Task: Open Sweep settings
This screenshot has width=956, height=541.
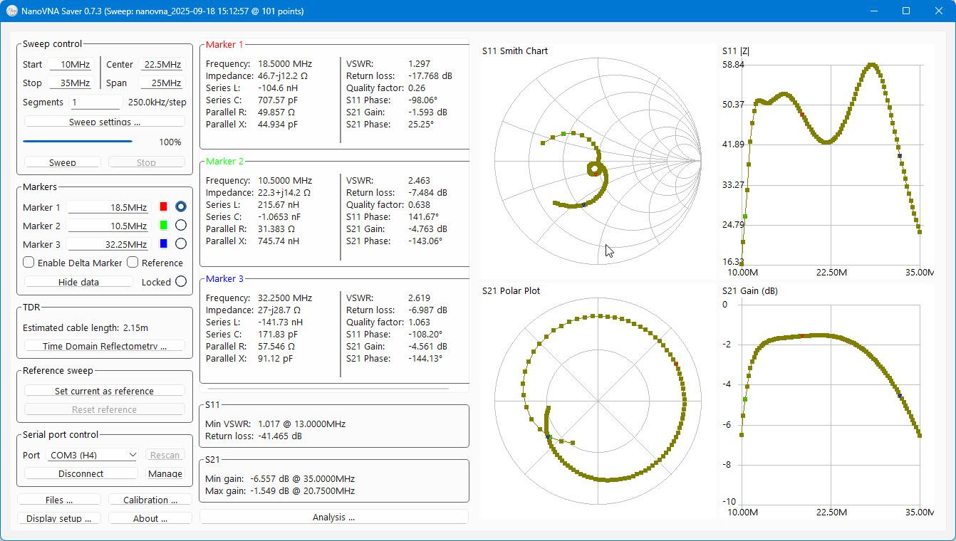Action: coord(105,122)
